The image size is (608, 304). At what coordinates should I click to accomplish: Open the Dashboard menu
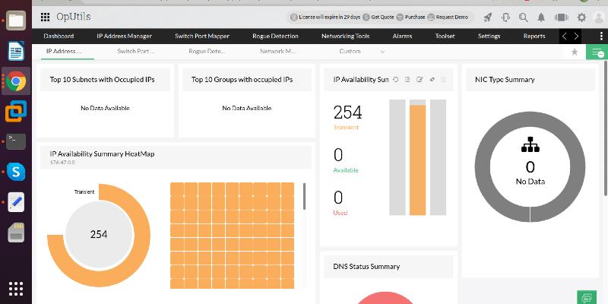click(59, 36)
